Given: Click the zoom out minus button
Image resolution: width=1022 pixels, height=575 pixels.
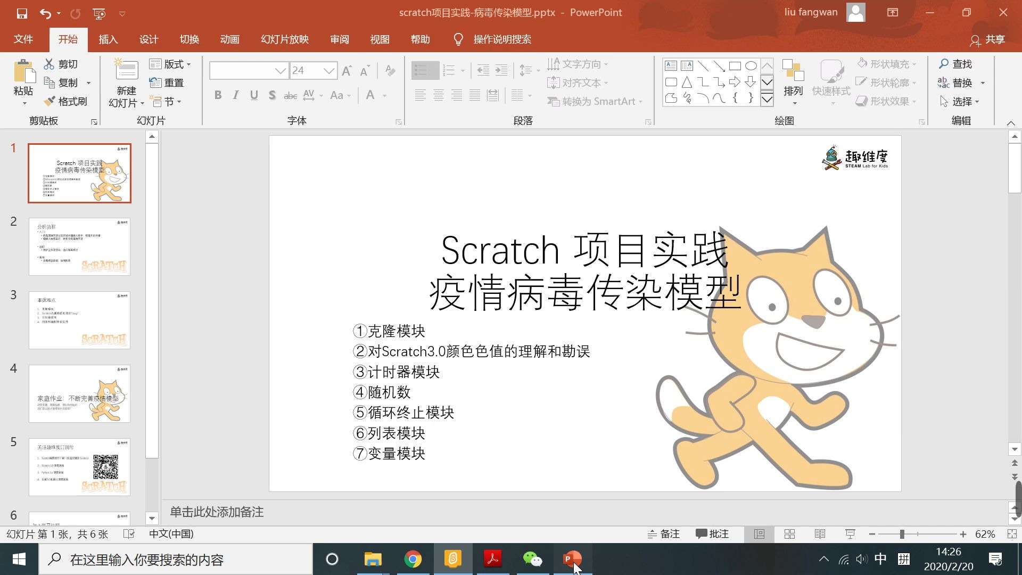Looking at the screenshot, I should coord(872,534).
